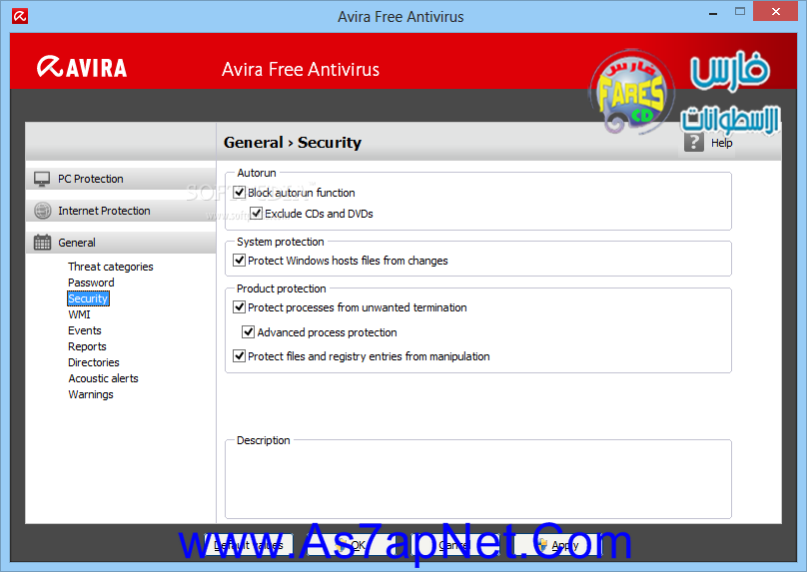Toggle Exclude CDs and DVDs checkbox
This screenshot has height=572, width=807.
[x=257, y=214]
